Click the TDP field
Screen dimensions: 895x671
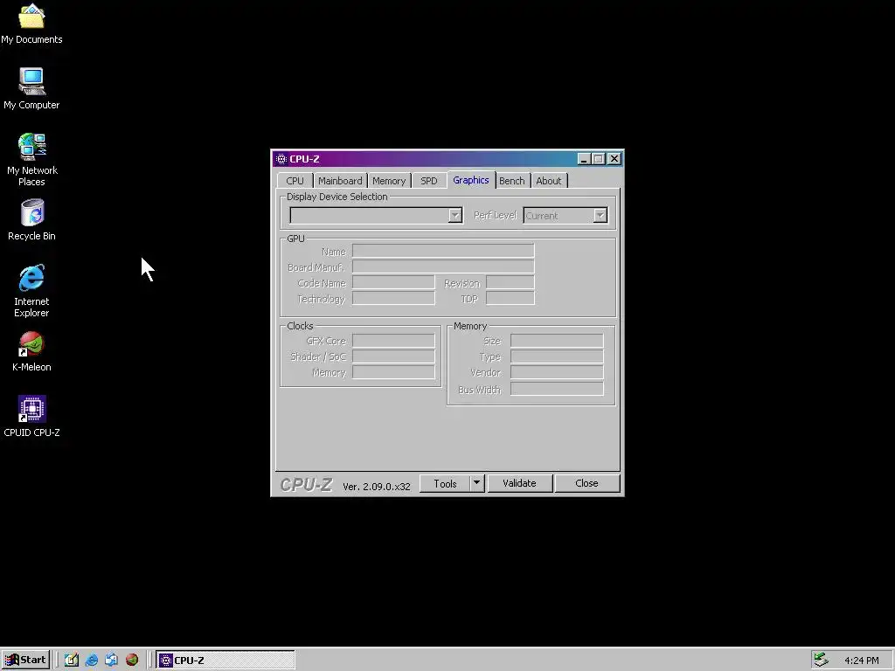coord(510,298)
